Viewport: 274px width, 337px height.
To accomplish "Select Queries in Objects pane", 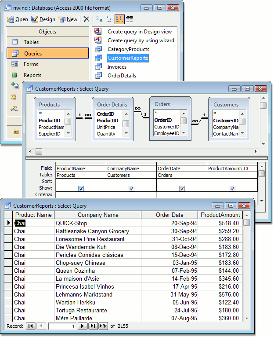I will (47, 53).
